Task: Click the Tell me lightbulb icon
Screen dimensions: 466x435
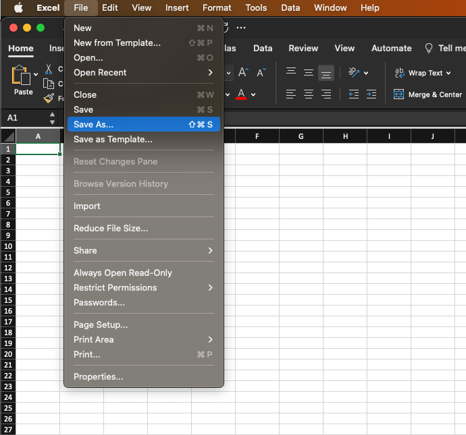Action: [x=428, y=48]
